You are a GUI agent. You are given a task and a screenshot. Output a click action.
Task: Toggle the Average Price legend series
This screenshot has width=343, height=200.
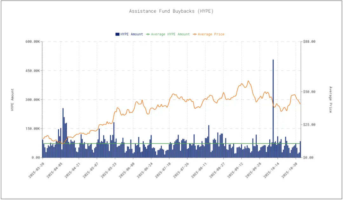click(x=211, y=34)
